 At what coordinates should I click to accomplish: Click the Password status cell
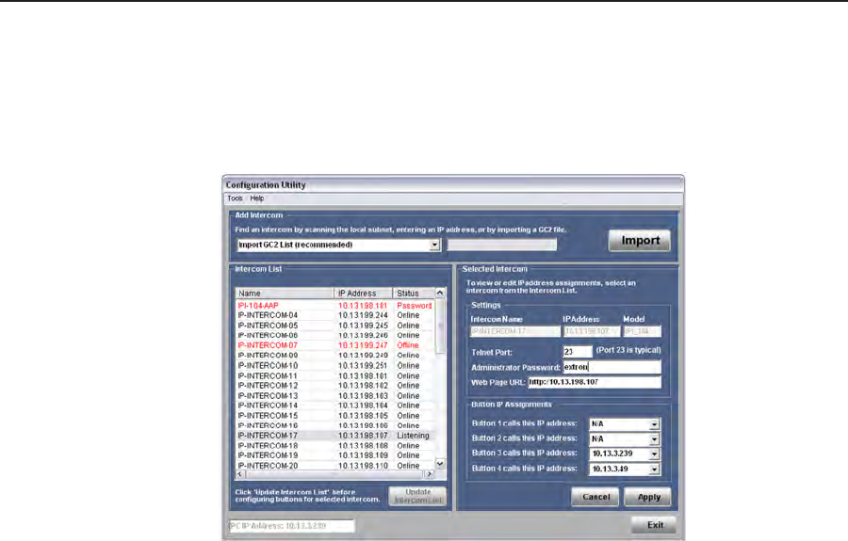click(414, 306)
